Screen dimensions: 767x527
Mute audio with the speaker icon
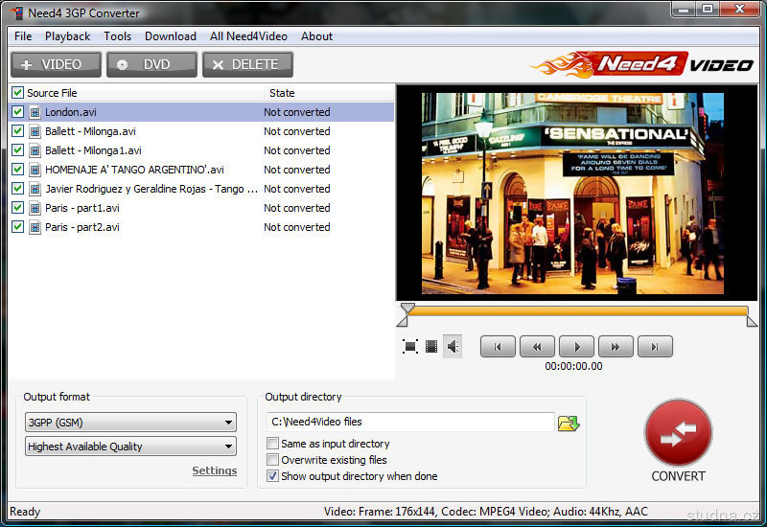pyautogui.click(x=453, y=347)
